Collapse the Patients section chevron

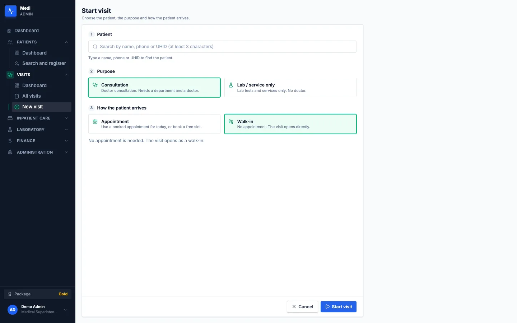66,42
